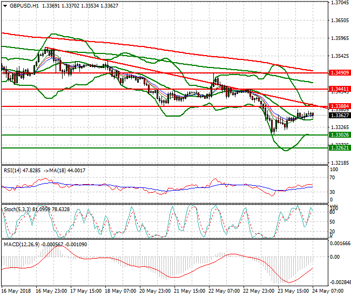Click the 1.35965 price scale value
Viewport: 351px width, 297px height.
point(340,38)
